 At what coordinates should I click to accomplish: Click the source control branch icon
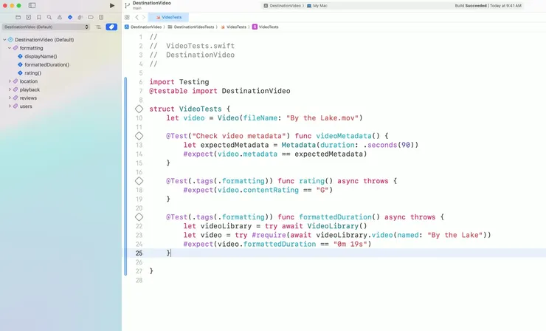coord(127,6)
